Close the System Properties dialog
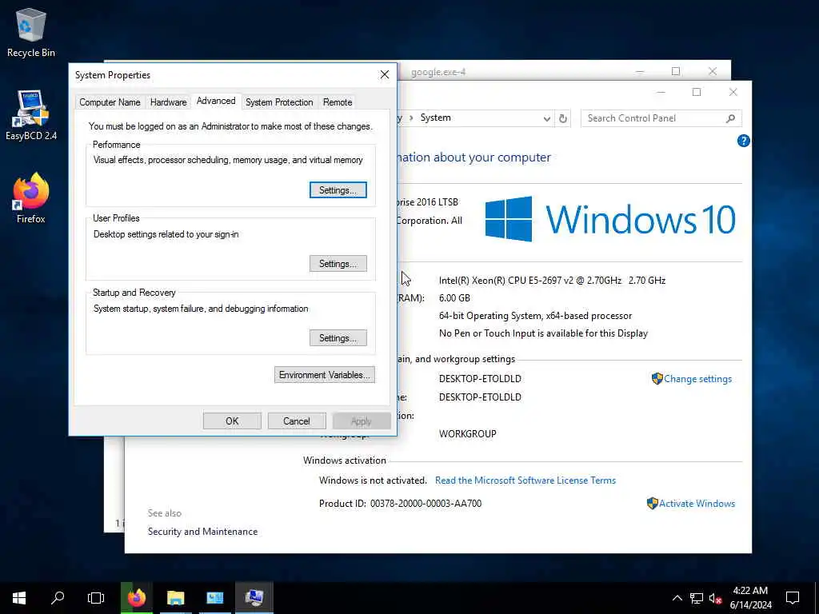 385,74
